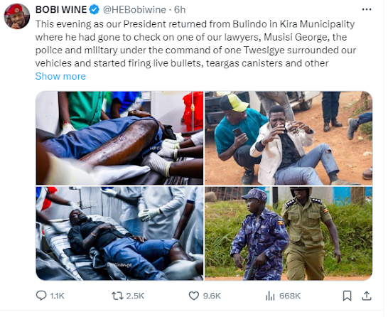Click the 668K views count
388x317 pixels.
(x=290, y=296)
